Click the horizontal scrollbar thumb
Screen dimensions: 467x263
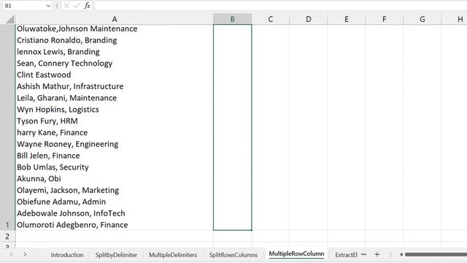tap(436, 255)
